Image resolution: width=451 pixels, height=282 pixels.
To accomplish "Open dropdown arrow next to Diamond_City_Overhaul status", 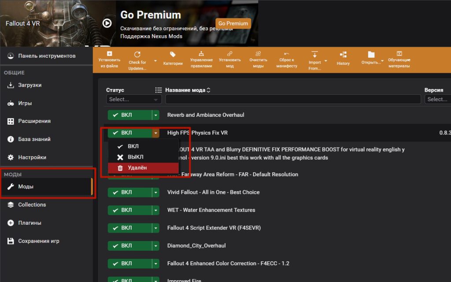I will [155, 246].
